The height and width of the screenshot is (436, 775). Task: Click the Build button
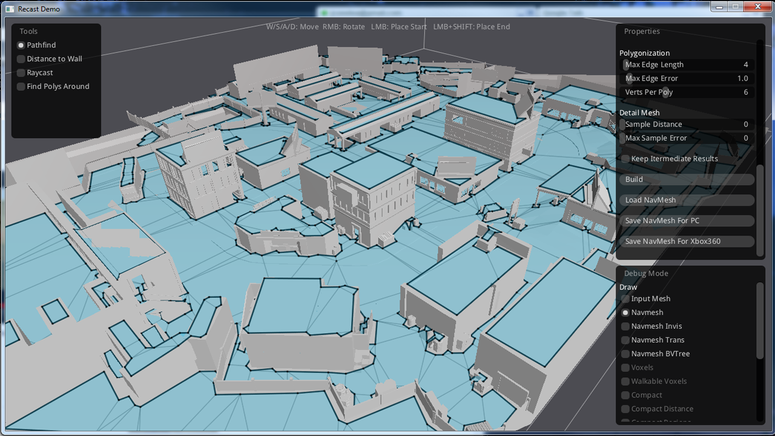click(687, 179)
